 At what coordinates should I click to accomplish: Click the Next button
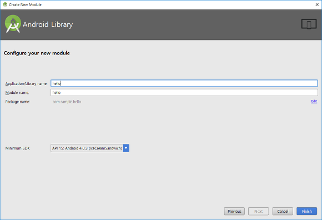click(258, 211)
